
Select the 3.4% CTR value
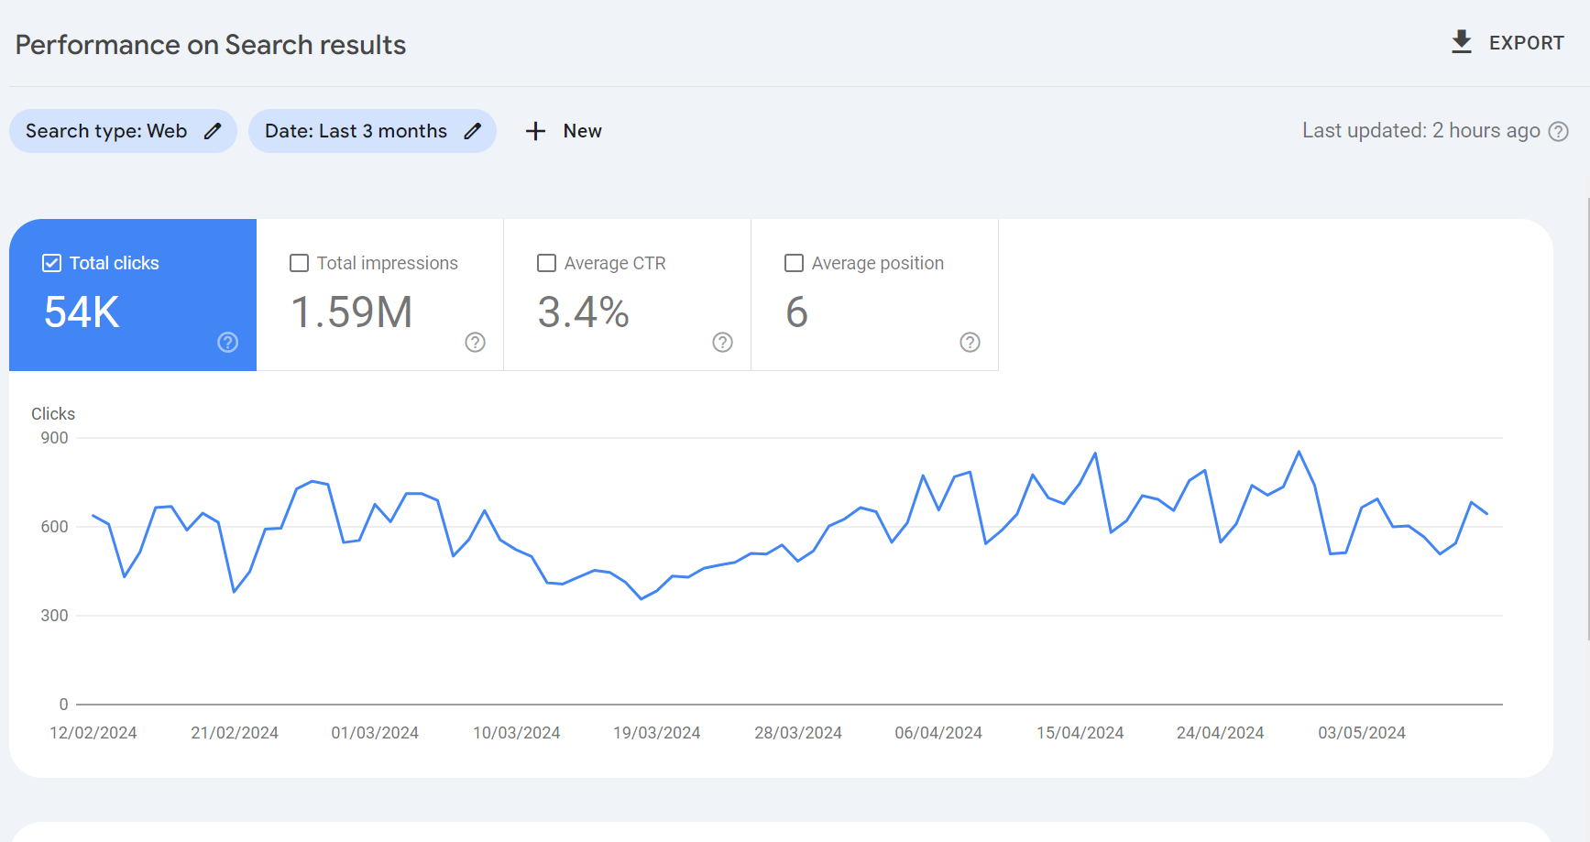pos(583,312)
